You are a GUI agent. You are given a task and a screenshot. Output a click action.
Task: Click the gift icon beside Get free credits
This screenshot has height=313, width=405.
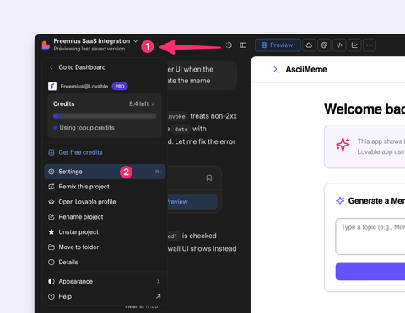point(51,152)
